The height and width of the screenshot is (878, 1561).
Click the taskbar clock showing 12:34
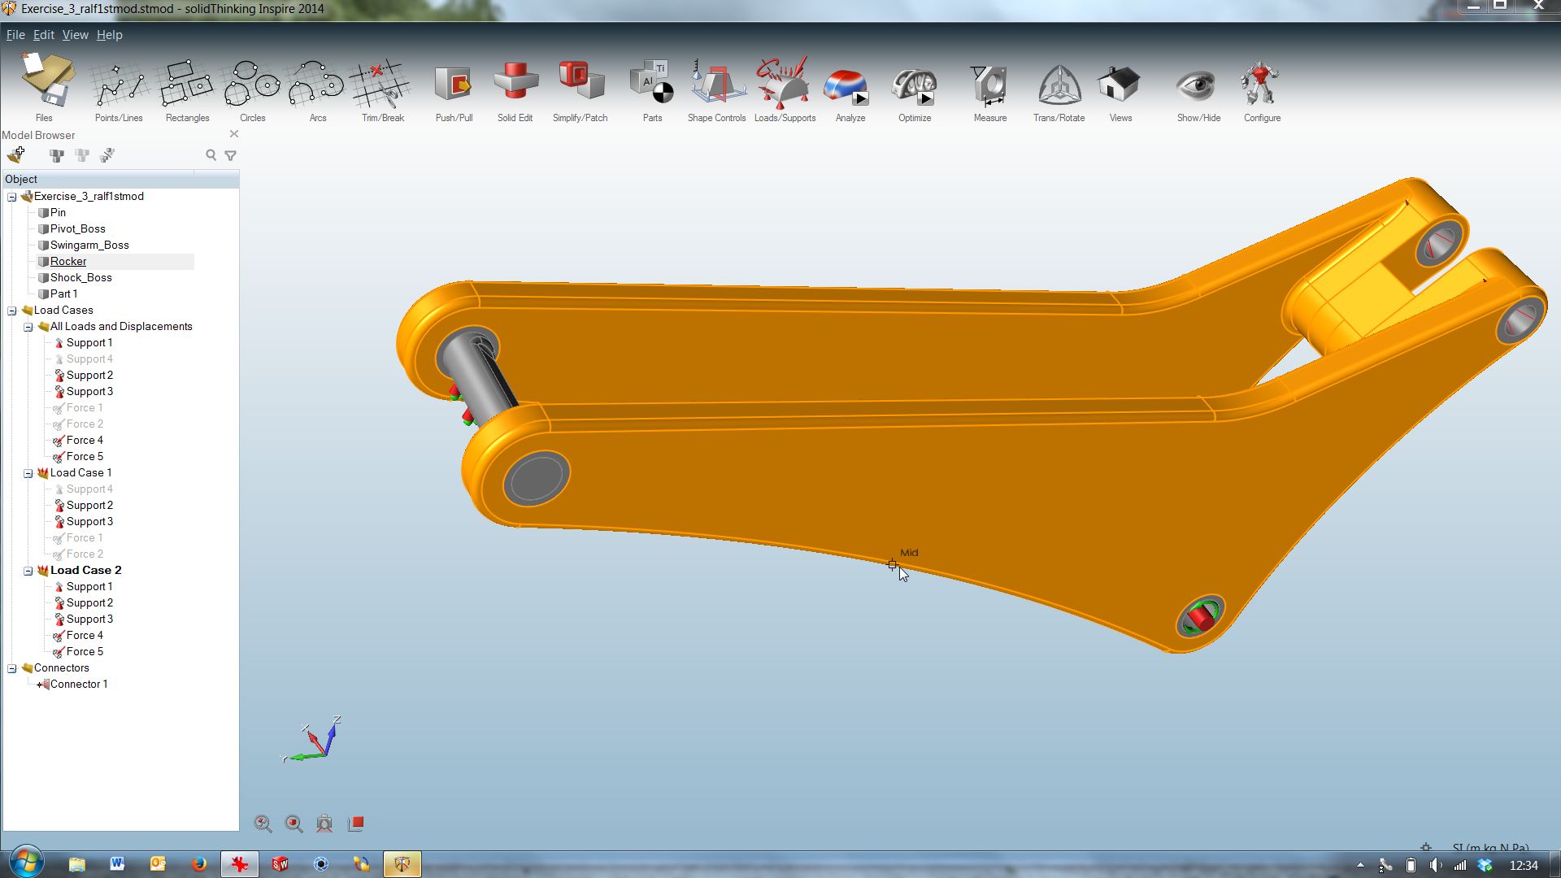1524,865
